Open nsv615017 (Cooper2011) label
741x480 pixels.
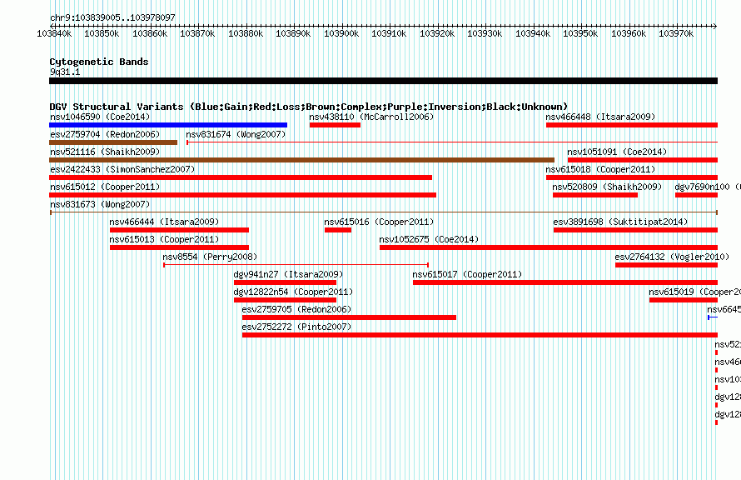467,274
